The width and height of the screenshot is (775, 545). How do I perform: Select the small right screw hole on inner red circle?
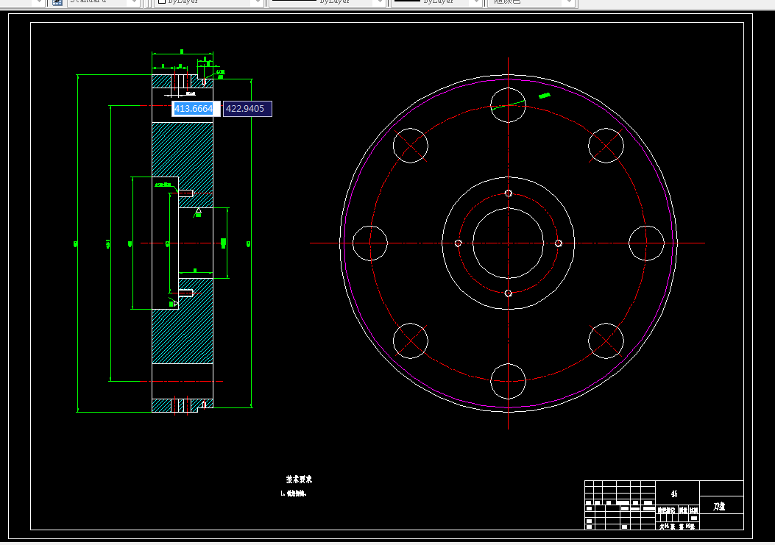(559, 243)
